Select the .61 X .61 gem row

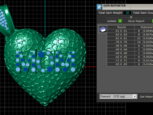pos(130,38)
